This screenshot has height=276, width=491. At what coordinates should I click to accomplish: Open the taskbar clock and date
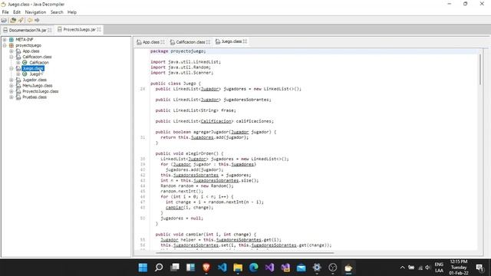[x=459, y=268]
